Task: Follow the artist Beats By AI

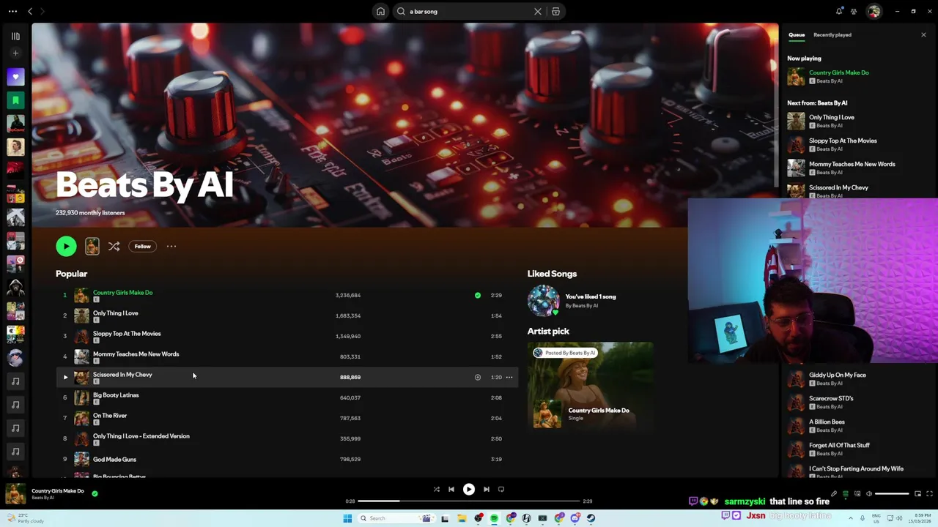Action: tap(142, 247)
